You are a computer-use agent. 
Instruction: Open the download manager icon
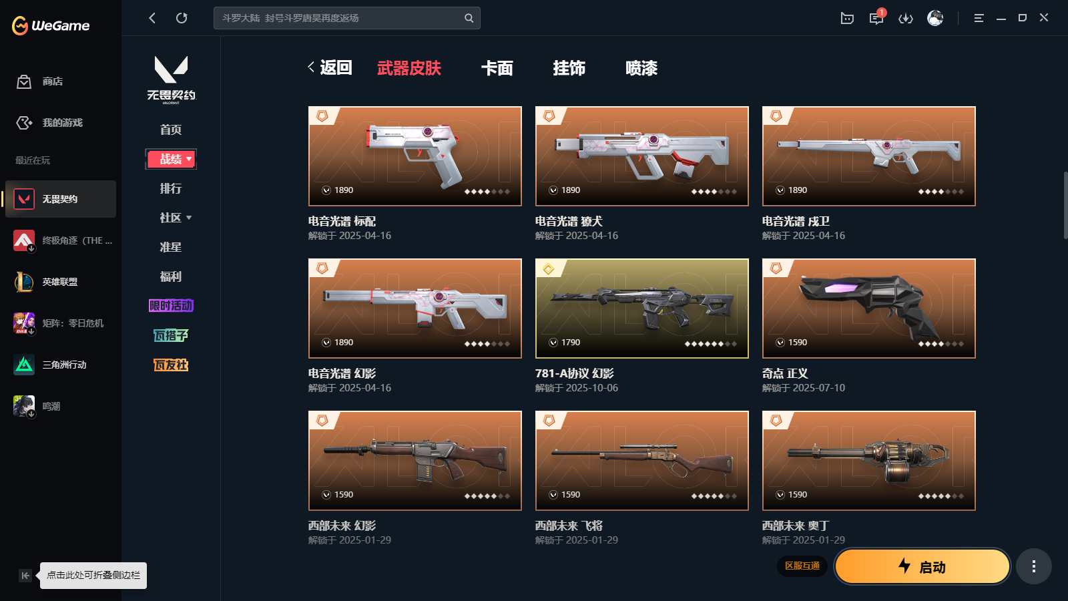pos(906,18)
